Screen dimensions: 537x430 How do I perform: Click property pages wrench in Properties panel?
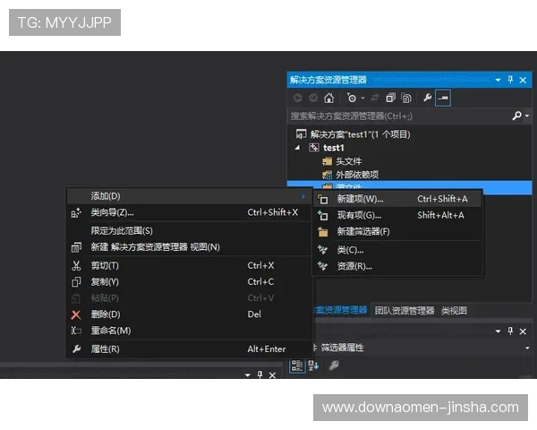point(334,365)
